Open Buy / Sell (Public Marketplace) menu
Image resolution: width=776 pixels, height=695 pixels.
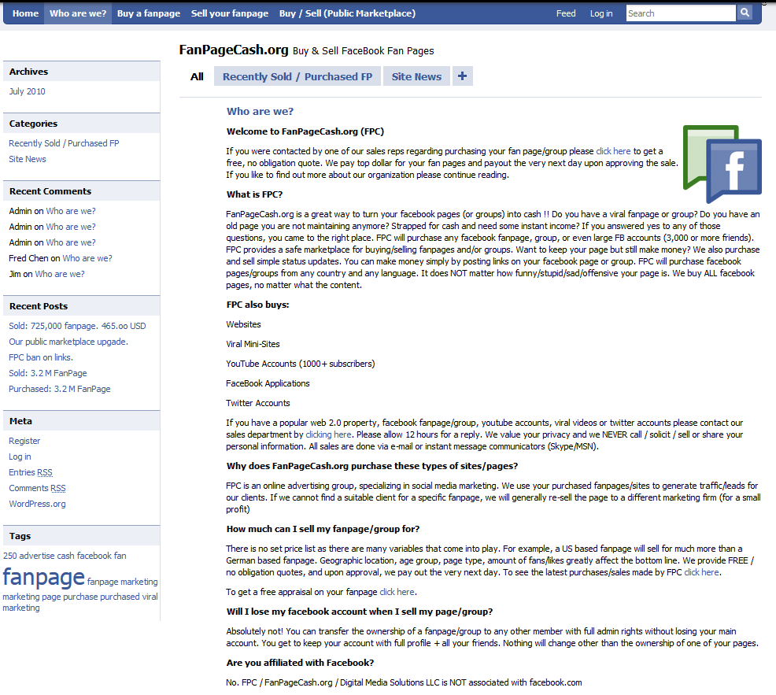point(347,13)
